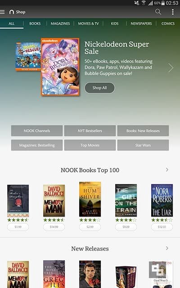Tap the NOOK logo icon
The height and width of the screenshot is (288, 180).
click(12, 12)
